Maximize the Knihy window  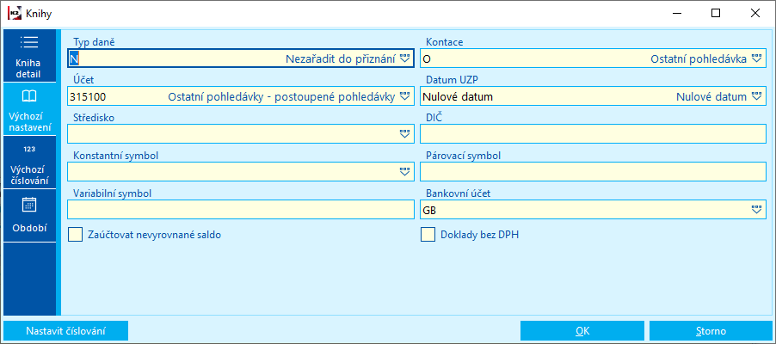716,14
